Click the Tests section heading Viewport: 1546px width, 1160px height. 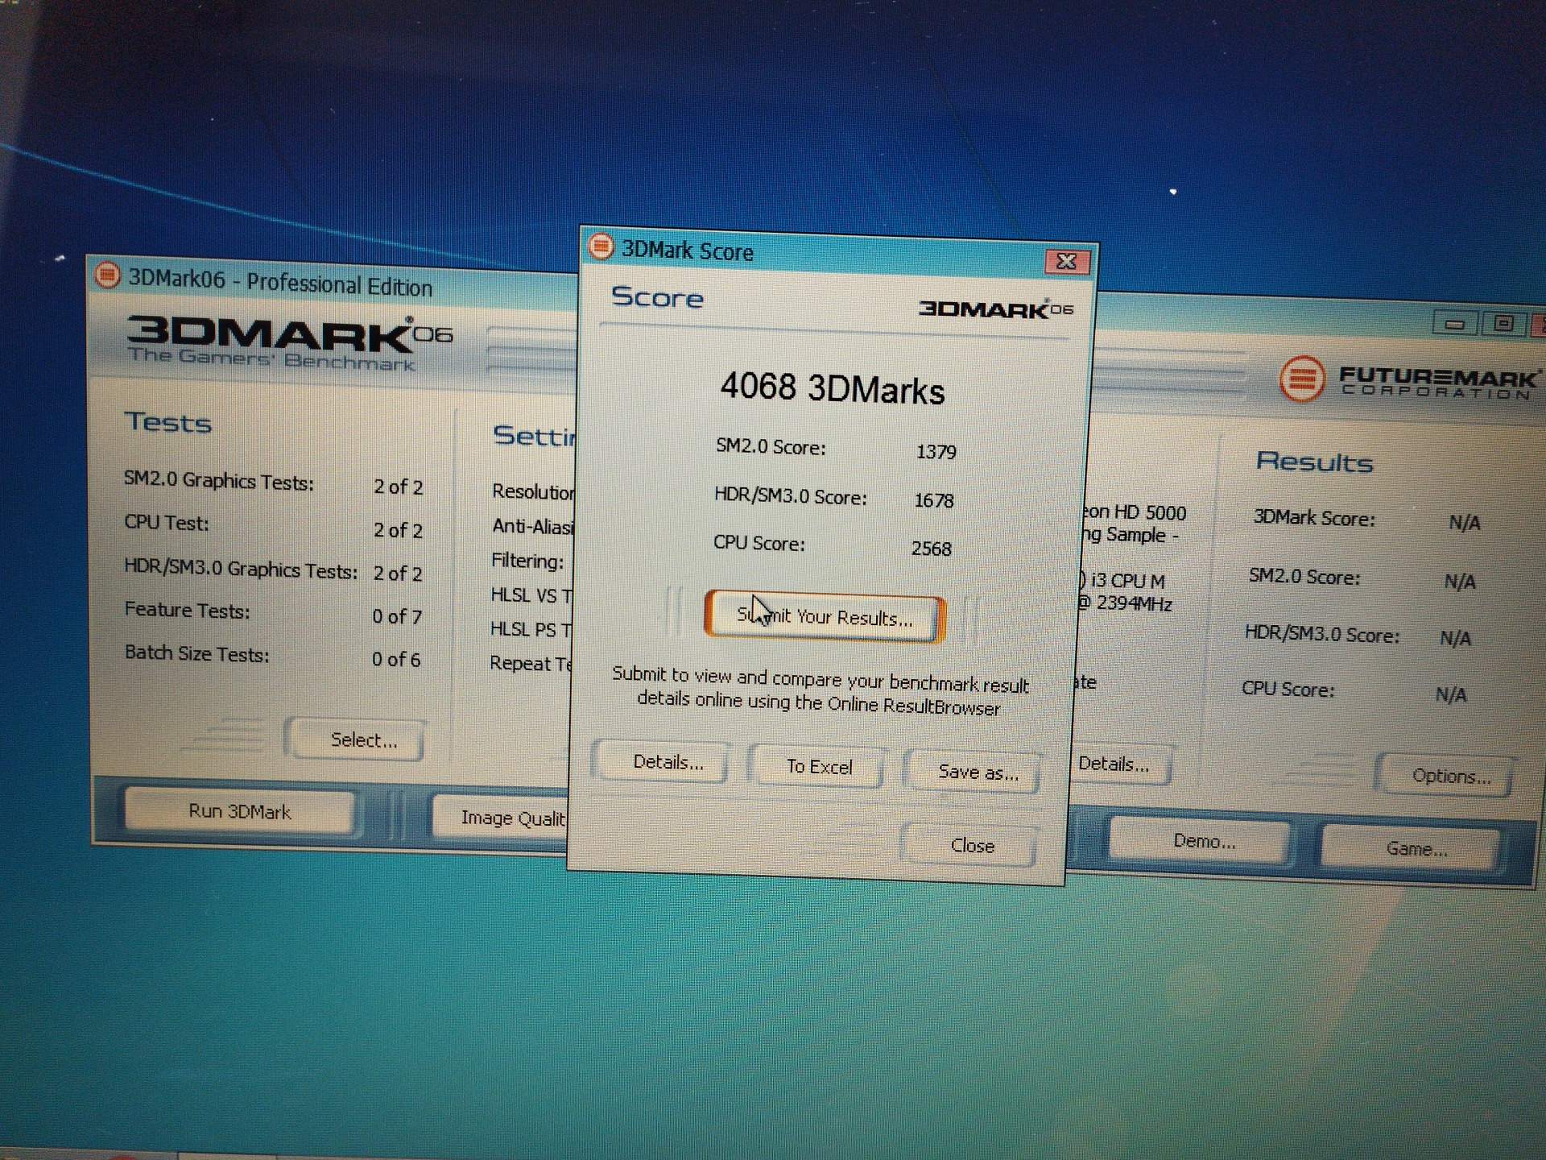(x=168, y=423)
